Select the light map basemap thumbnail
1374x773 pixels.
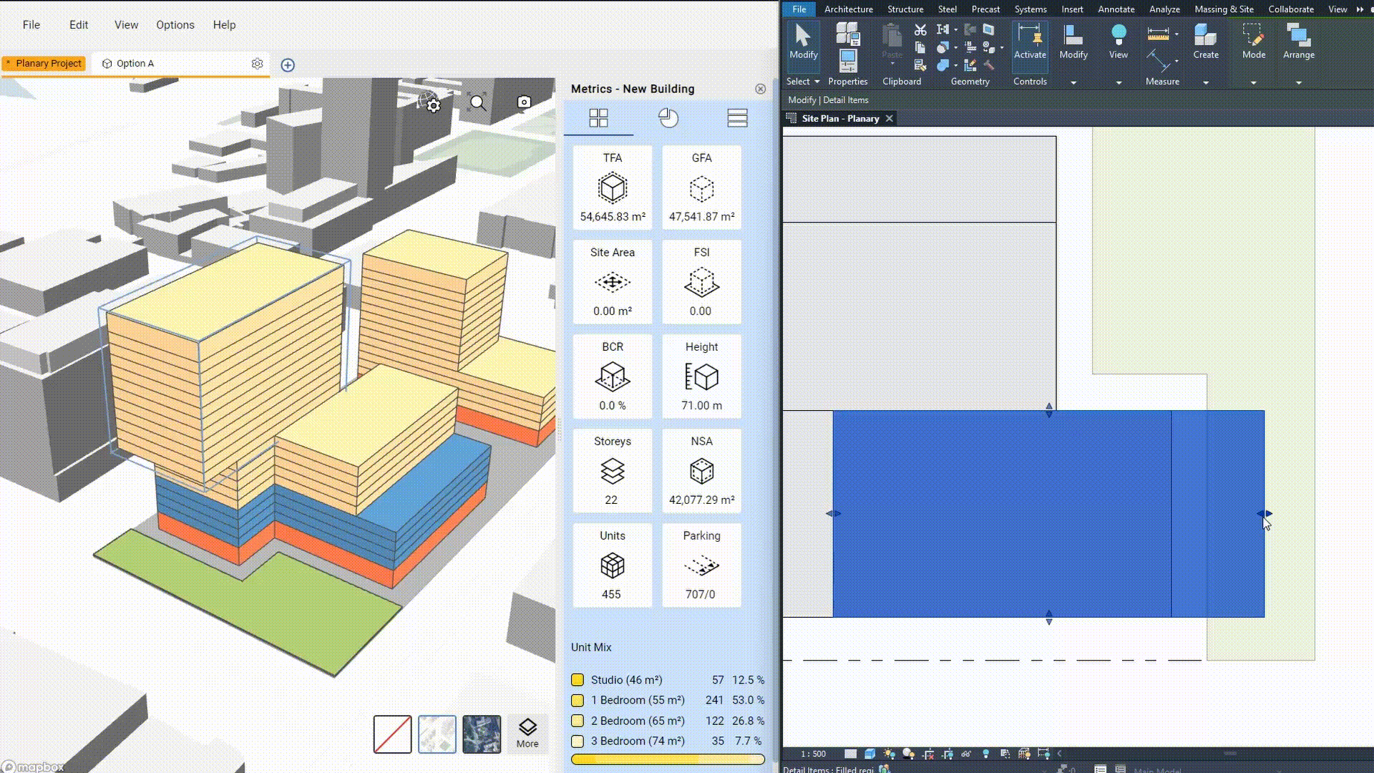pos(437,734)
